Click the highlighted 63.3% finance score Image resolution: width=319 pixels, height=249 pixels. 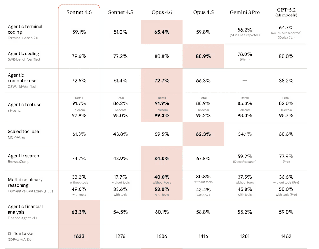(79, 212)
